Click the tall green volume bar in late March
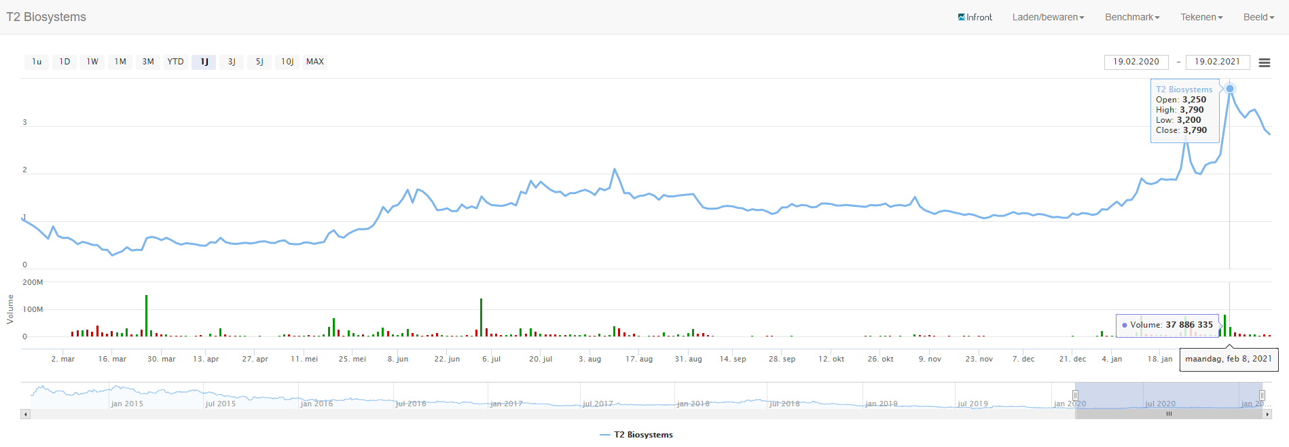The height and width of the screenshot is (447, 1289). click(146, 315)
